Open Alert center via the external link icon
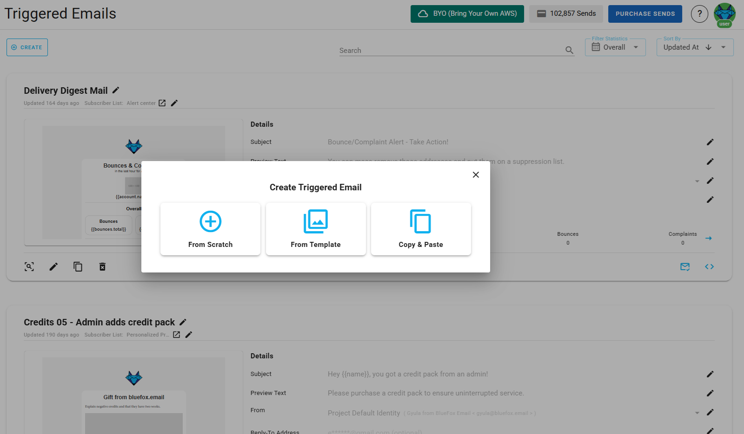The width and height of the screenshot is (744, 434). pyautogui.click(x=161, y=103)
